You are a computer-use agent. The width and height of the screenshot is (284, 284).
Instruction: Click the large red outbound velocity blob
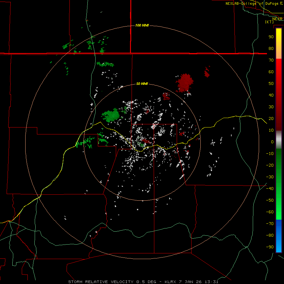coord(185,83)
